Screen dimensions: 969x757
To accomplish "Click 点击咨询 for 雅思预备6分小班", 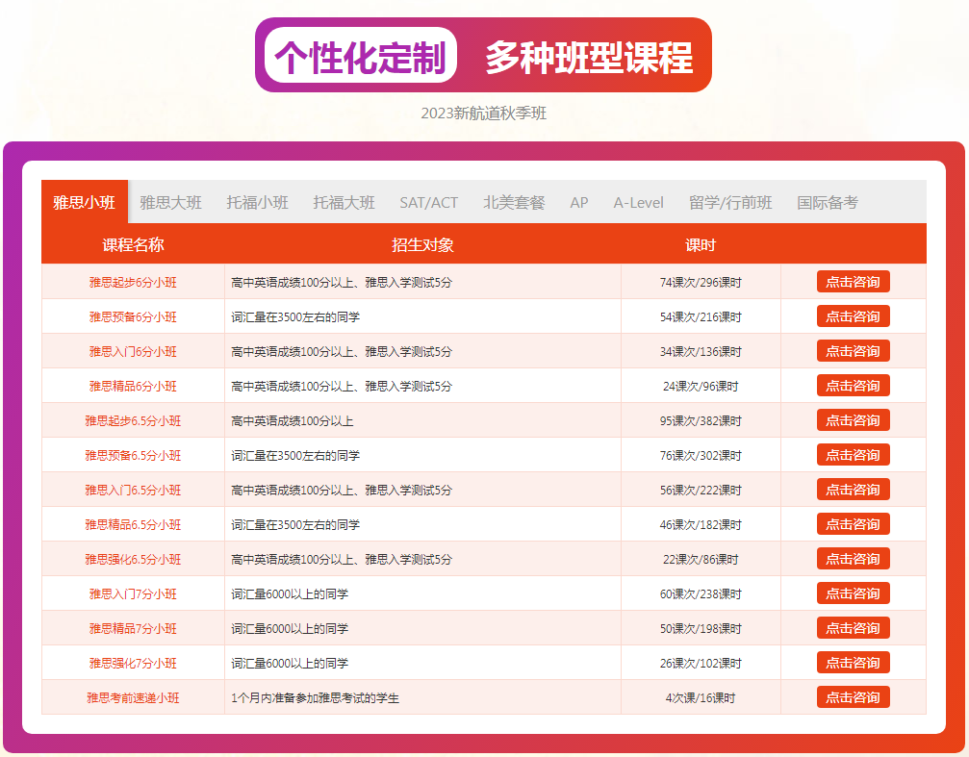I will (x=853, y=316).
